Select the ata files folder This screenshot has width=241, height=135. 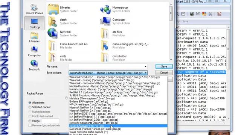point(113,33)
